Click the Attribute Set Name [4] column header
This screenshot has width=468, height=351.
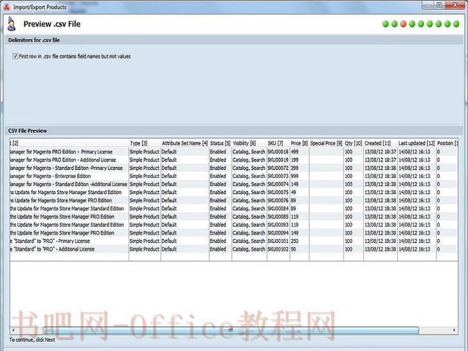tap(184, 143)
